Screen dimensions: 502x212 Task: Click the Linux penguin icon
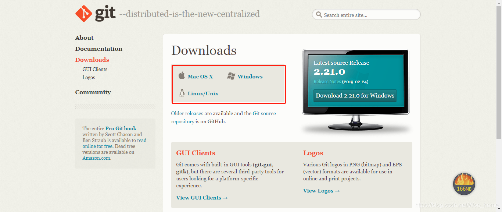point(182,93)
